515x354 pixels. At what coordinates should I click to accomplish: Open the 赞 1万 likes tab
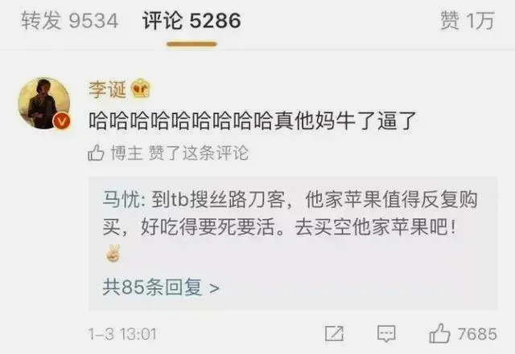coord(468,20)
